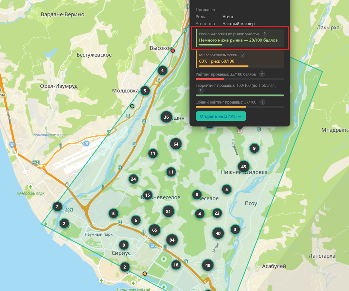Open the 4 cluster just below Высокое
The width and height of the screenshot is (349, 291).
pyautogui.click(x=163, y=71)
